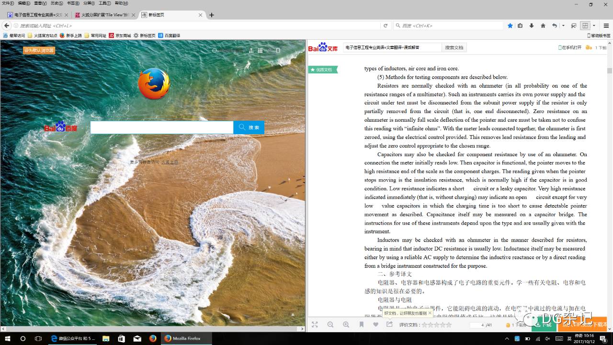Click the Baidu search input on new tab
This screenshot has height=345, width=613.
(162, 127)
